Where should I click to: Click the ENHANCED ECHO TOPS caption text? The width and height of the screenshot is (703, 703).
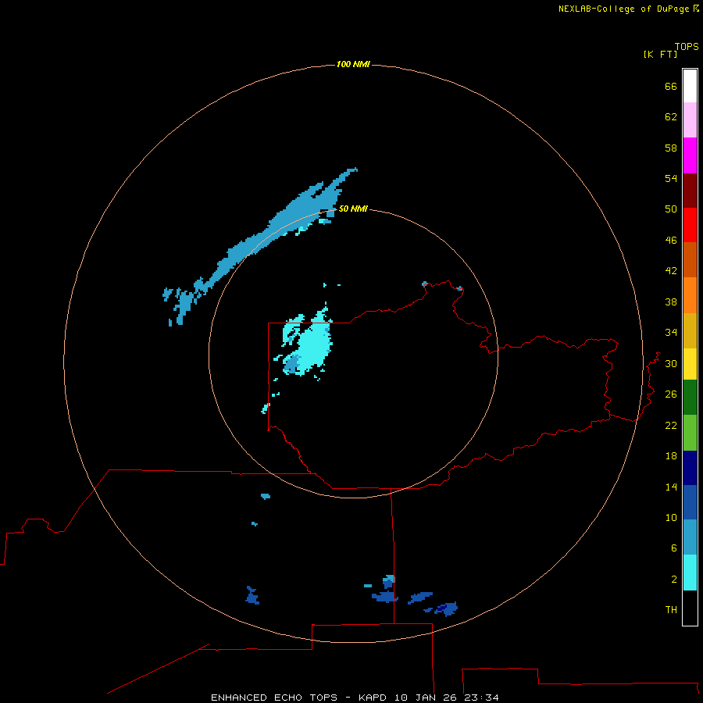click(274, 698)
